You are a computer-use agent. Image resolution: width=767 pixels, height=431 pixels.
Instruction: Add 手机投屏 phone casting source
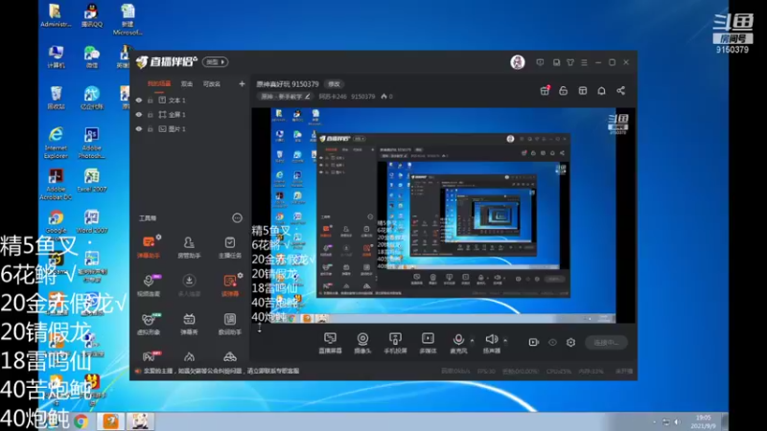[x=395, y=343]
